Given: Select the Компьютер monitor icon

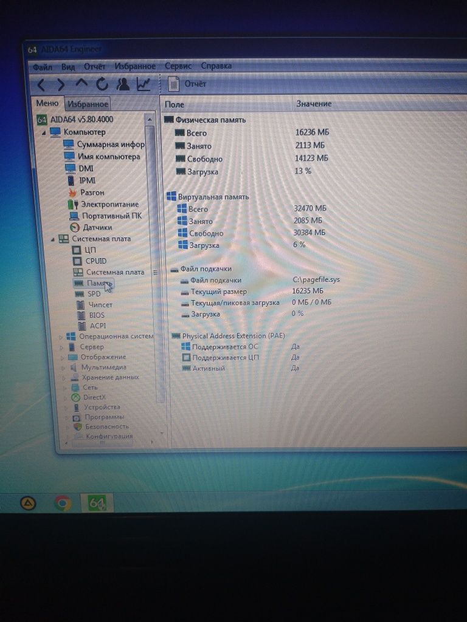Looking at the screenshot, I should click(55, 132).
